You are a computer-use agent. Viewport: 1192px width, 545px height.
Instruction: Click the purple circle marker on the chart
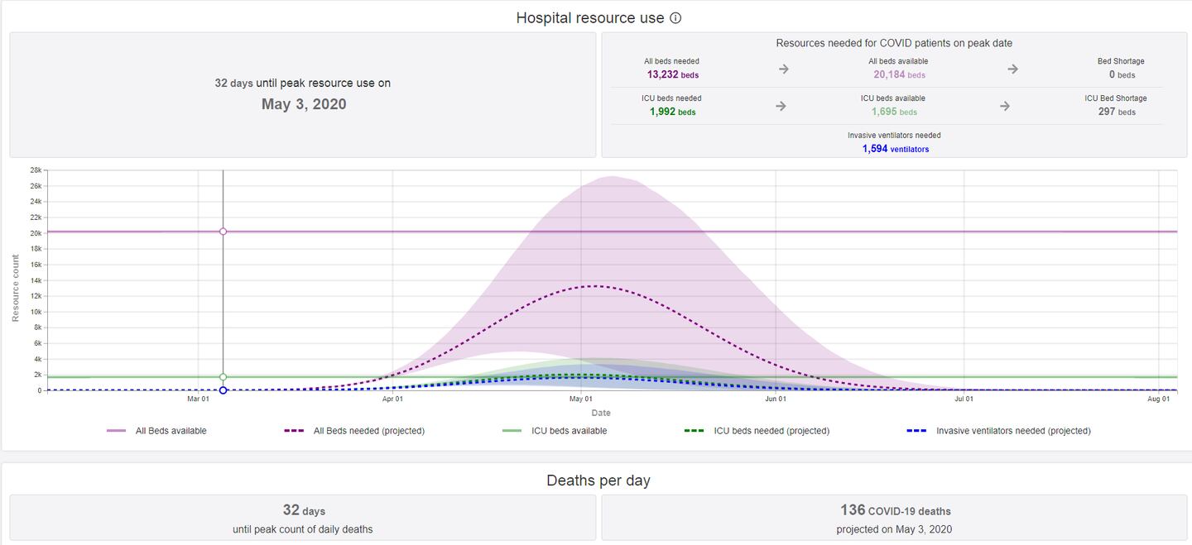(223, 232)
